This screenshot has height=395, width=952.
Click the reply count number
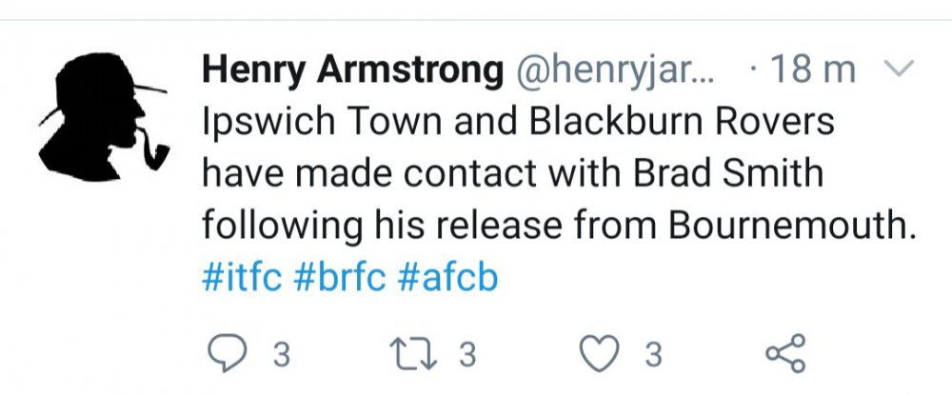(x=281, y=355)
